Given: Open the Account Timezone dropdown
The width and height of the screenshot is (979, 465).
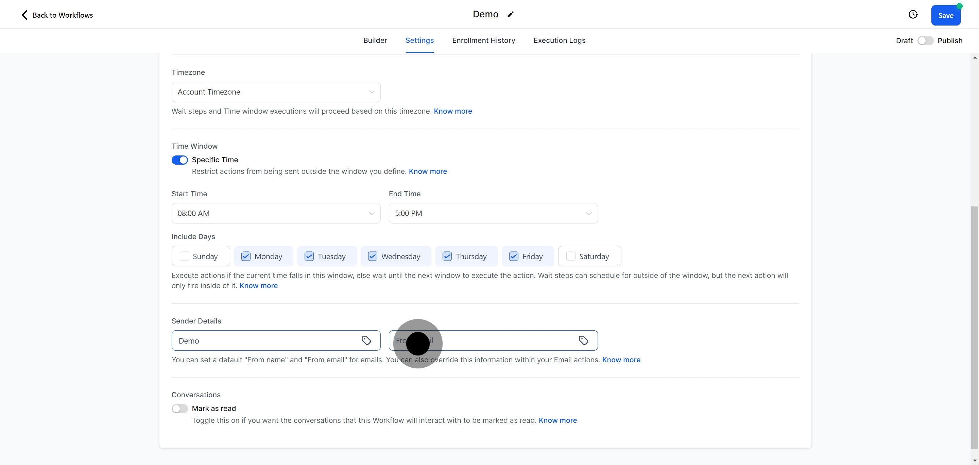Looking at the screenshot, I should [276, 92].
